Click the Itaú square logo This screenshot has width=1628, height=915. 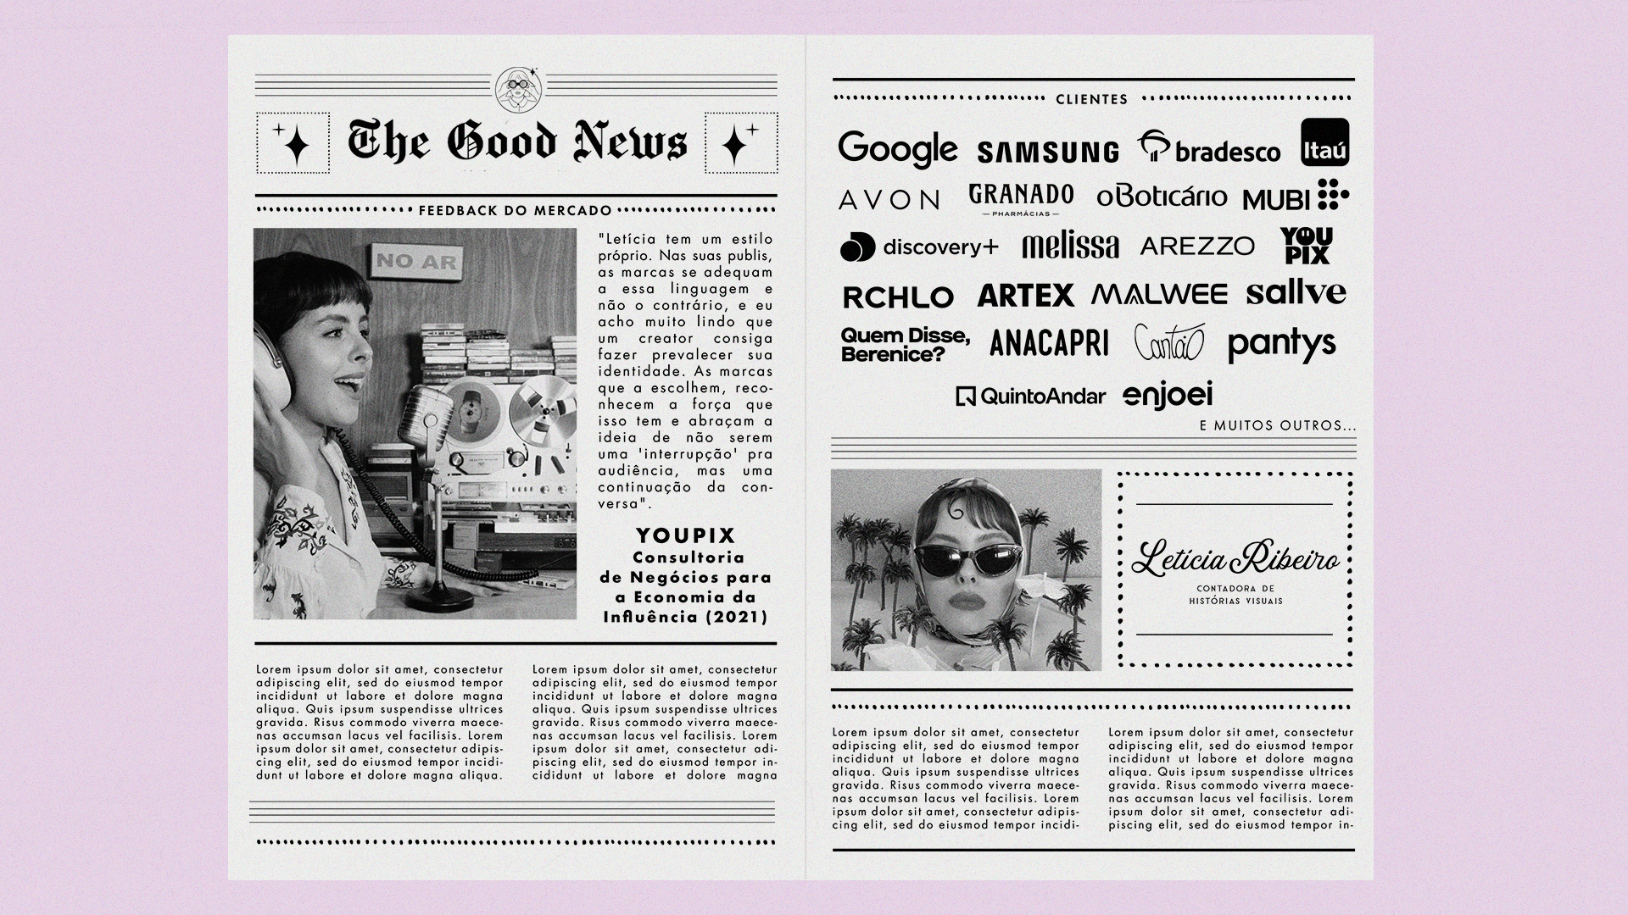[x=1324, y=142]
